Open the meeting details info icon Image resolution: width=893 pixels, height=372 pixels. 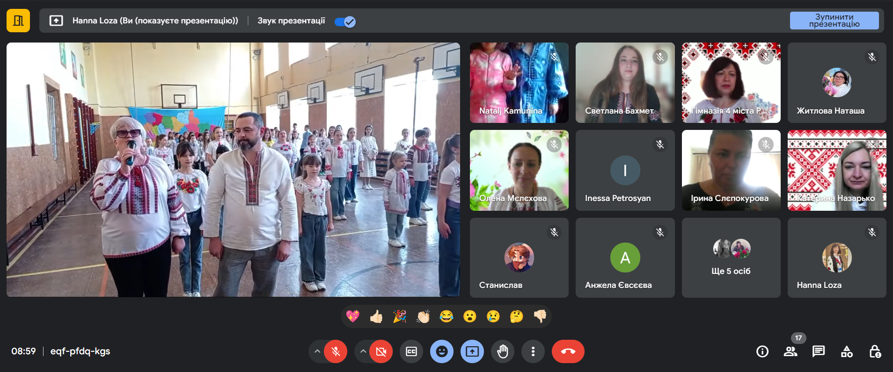[762, 351]
